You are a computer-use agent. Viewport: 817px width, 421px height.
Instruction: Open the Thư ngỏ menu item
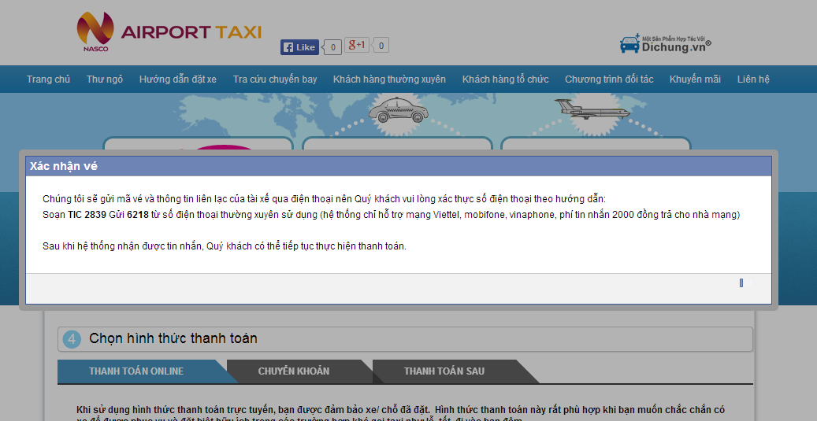(x=105, y=79)
